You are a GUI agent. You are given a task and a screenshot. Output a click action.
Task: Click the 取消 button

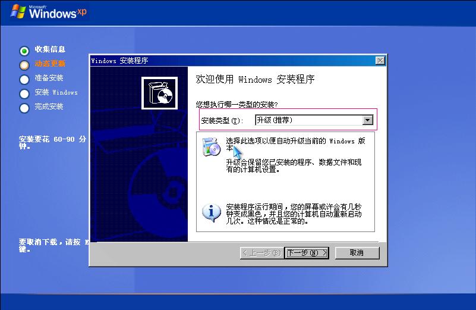[x=357, y=253]
